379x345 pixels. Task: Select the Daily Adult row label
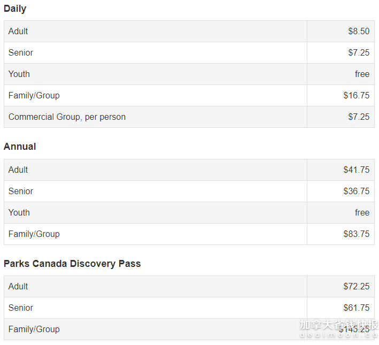18,31
